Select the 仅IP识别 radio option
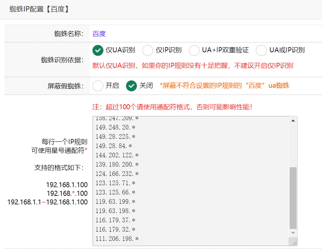The width and height of the screenshot is (322, 249). pos(148,50)
